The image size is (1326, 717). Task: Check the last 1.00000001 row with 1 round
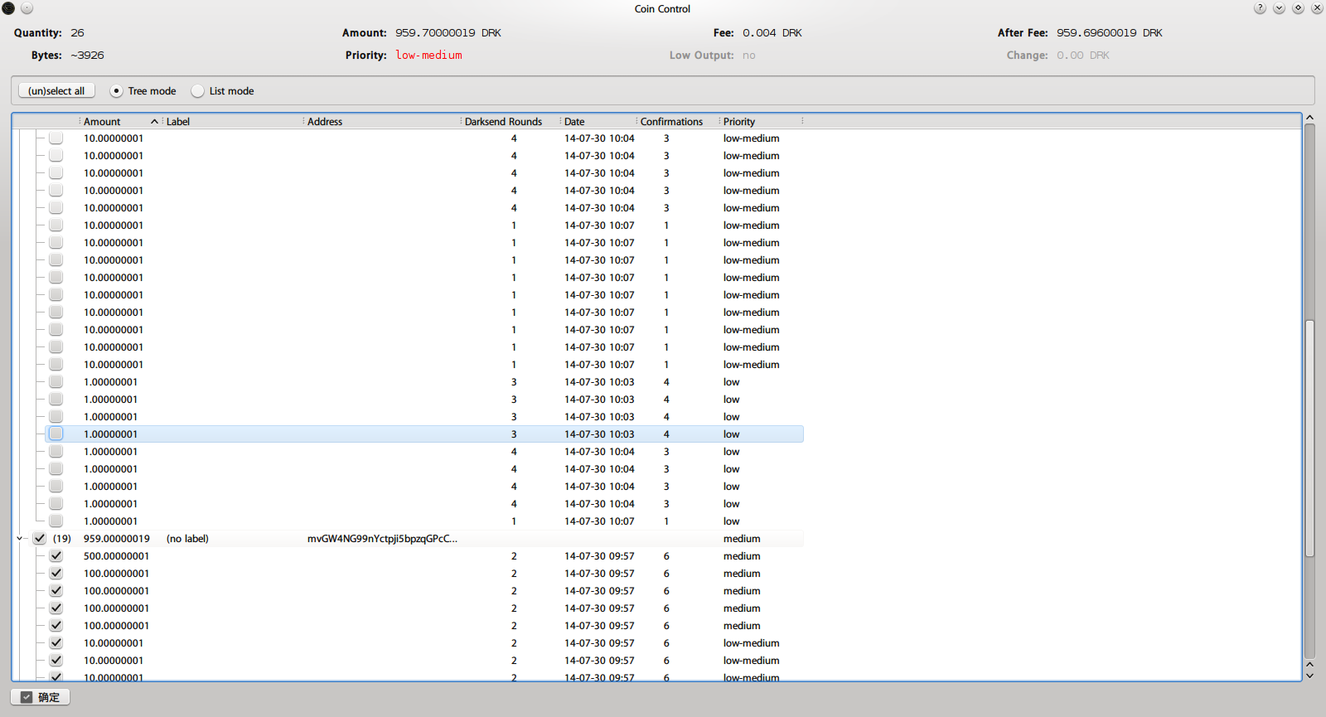56,521
